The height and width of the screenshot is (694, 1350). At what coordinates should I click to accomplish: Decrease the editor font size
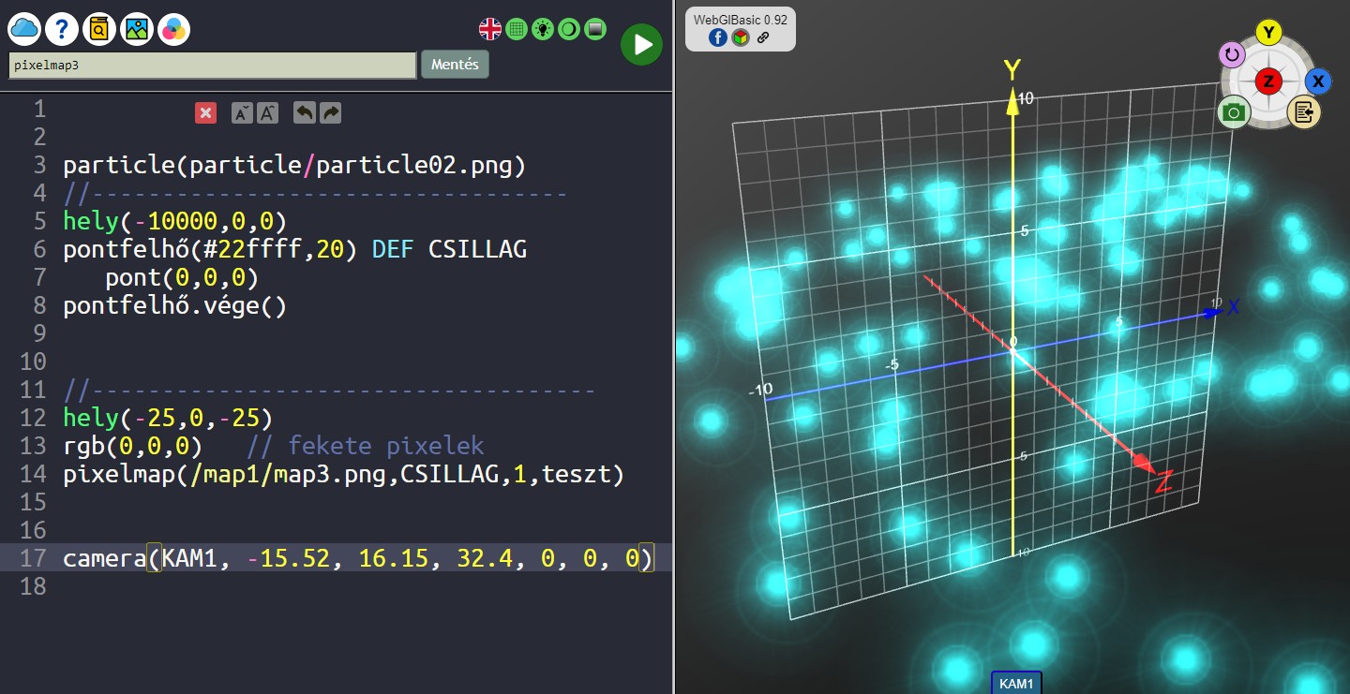[x=241, y=113]
